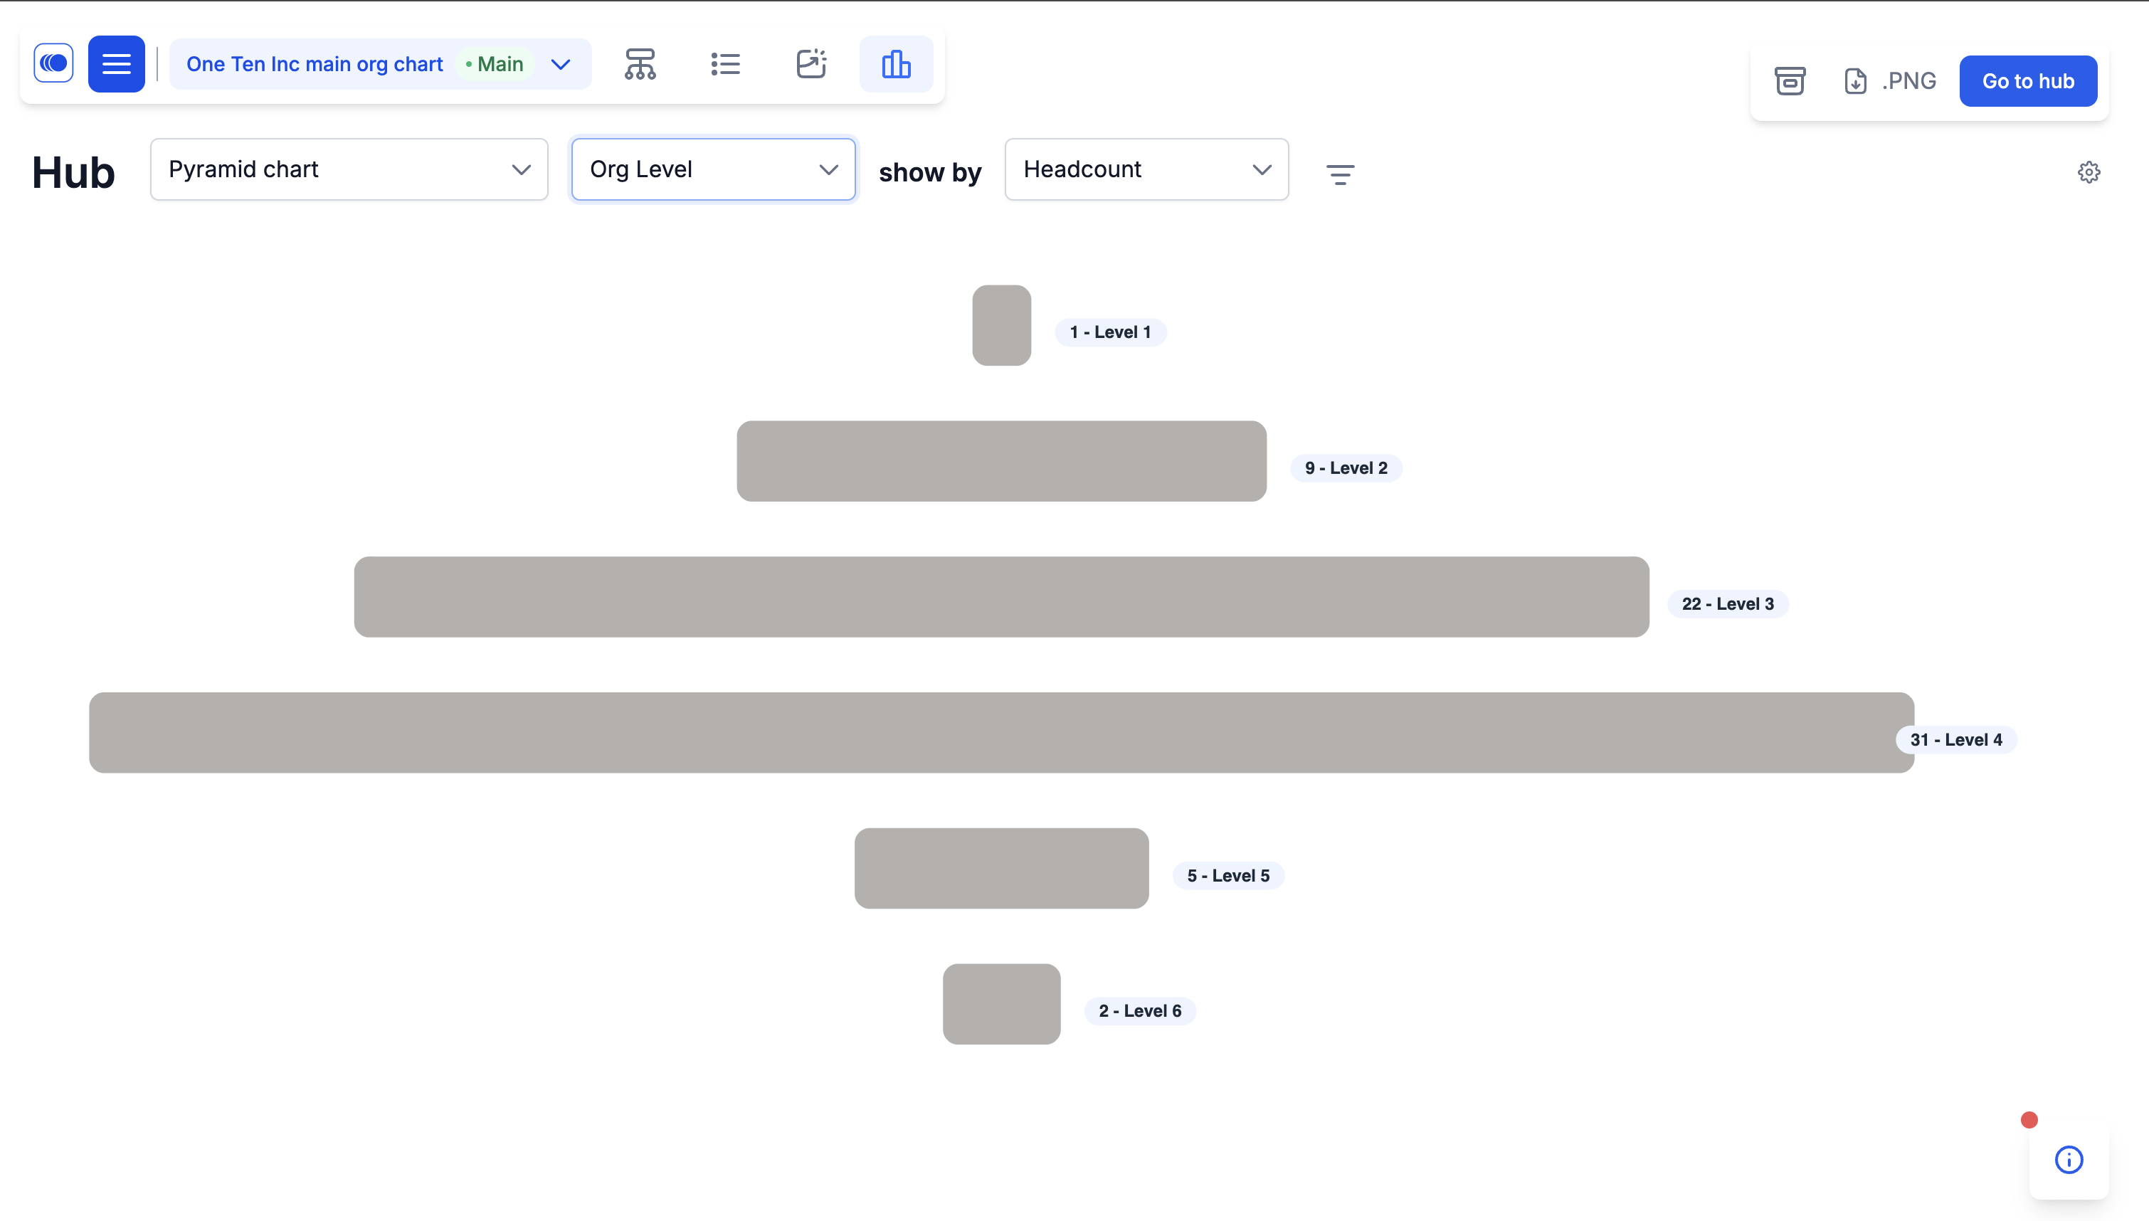This screenshot has height=1221, width=2149.
Task: Open the hamburger menu
Action: coord(117,64)
